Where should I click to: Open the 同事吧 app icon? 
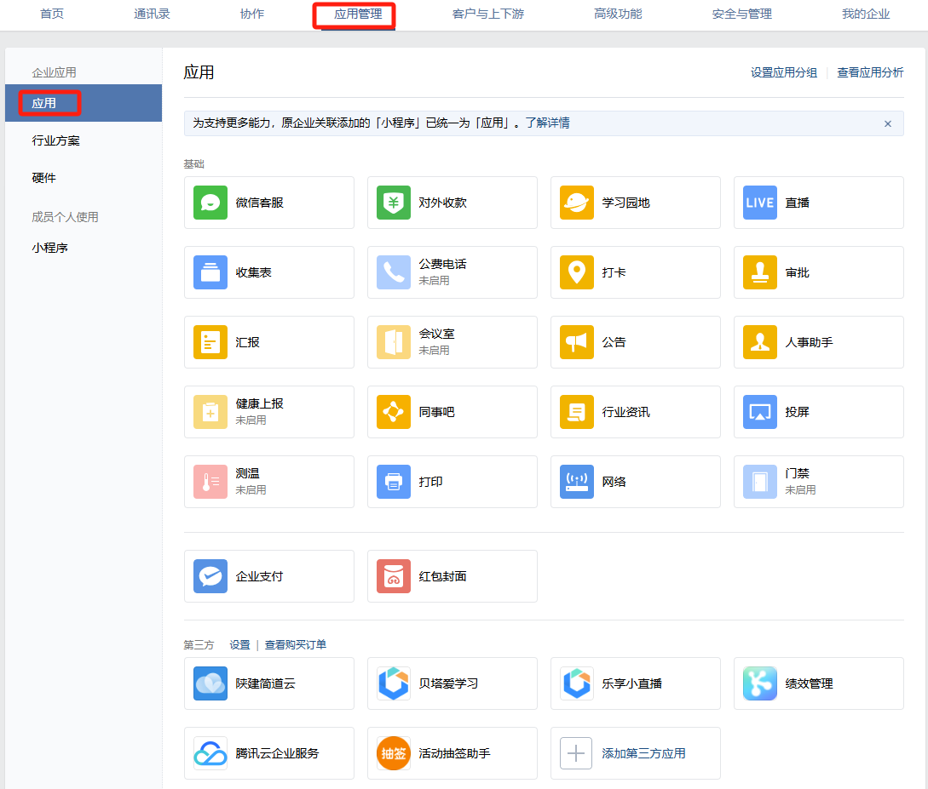[394, 412]
